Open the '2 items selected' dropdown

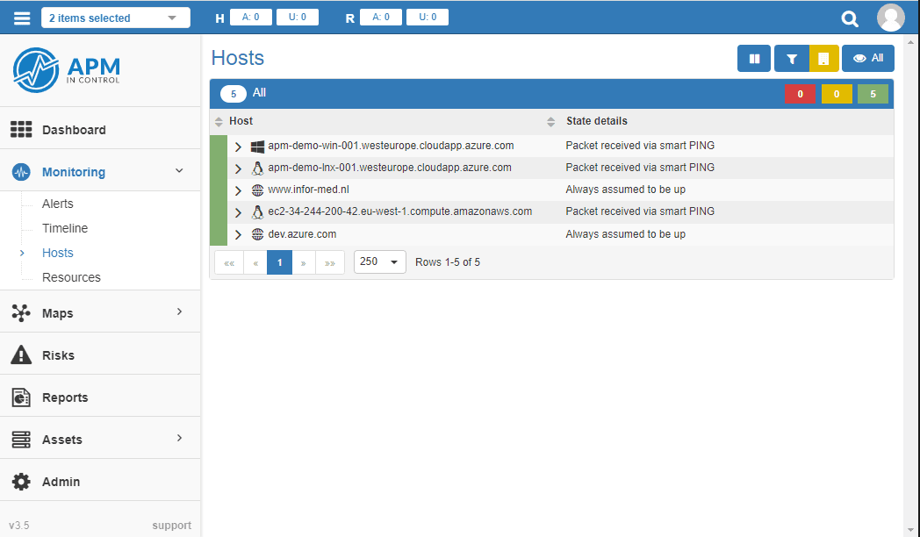click(116, 18)
